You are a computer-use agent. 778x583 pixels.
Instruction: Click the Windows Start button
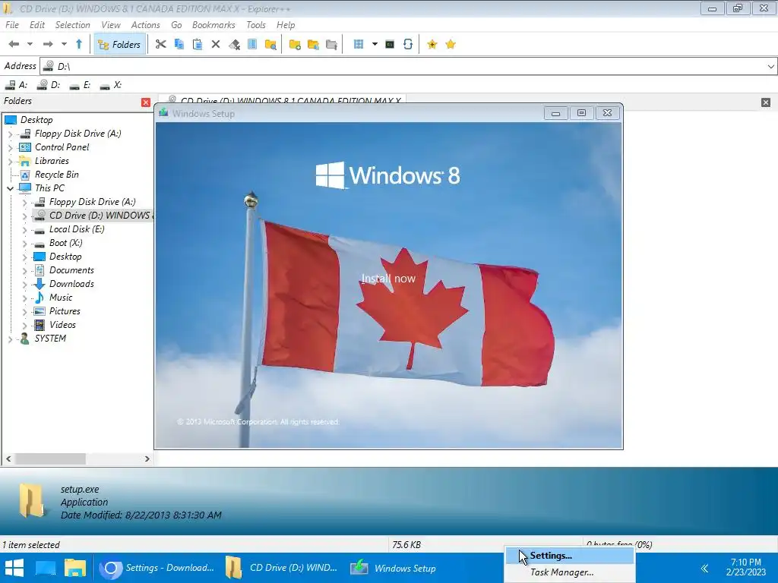[x=14, y=568]
